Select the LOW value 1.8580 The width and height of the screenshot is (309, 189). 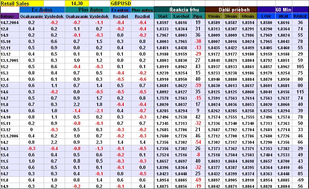(266, 23)
